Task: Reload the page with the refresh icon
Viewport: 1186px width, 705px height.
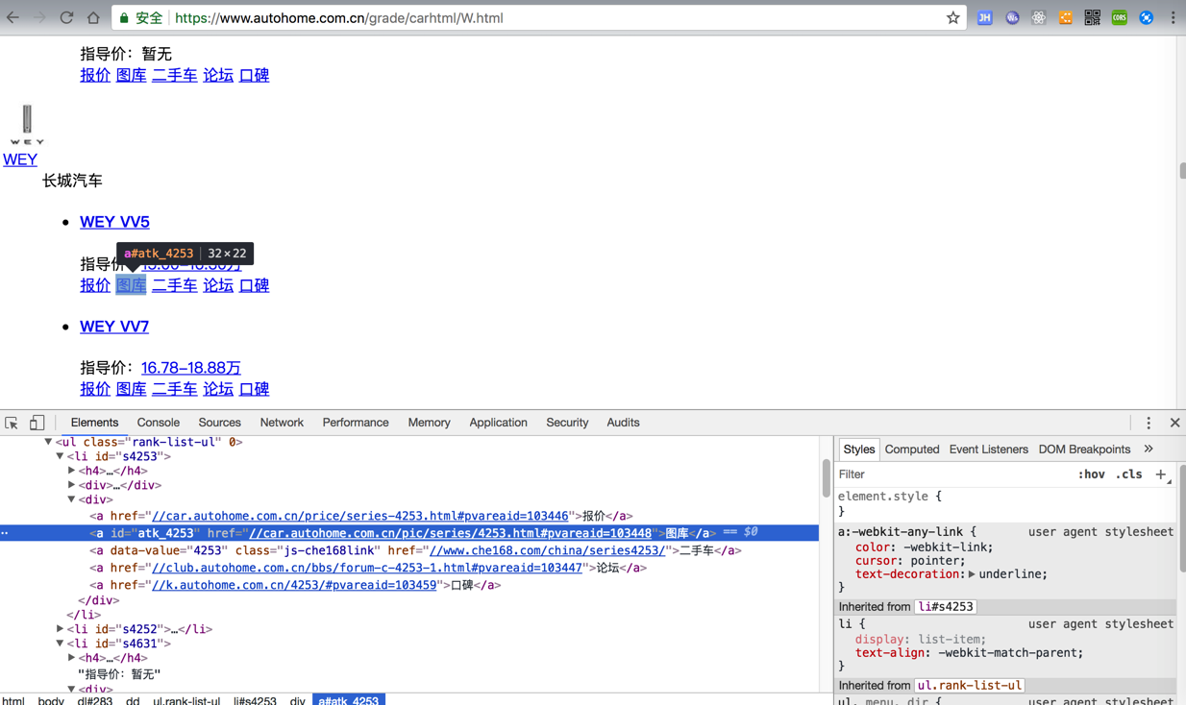Action: pos(66,17)
